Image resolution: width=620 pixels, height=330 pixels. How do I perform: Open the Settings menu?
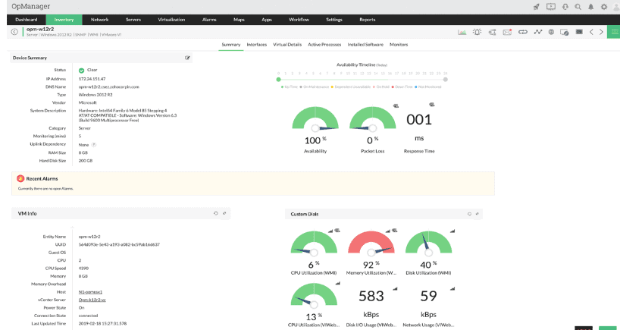(334, 20)
